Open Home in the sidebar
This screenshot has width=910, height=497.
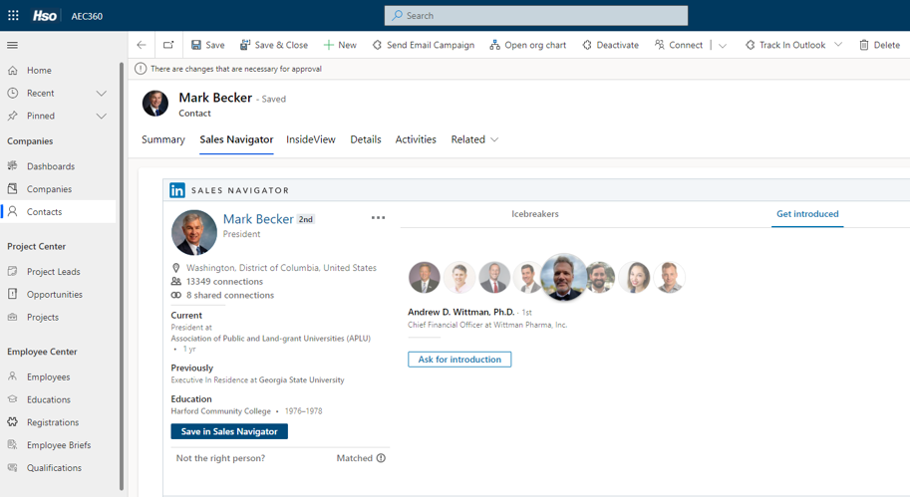pyautogui.click(x=39, y=70)
